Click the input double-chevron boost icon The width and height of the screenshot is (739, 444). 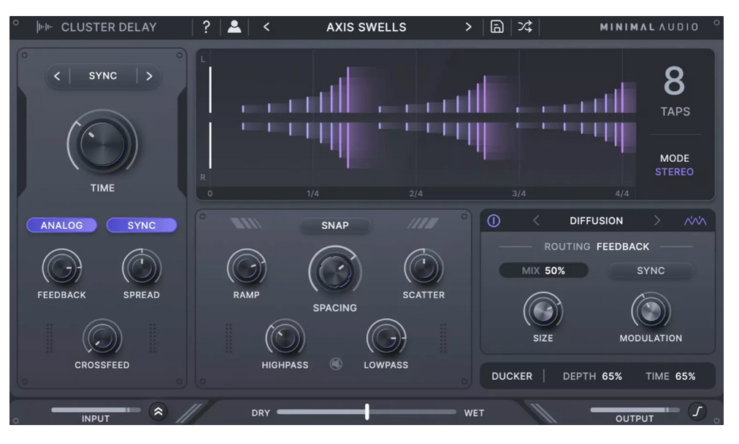158,412
